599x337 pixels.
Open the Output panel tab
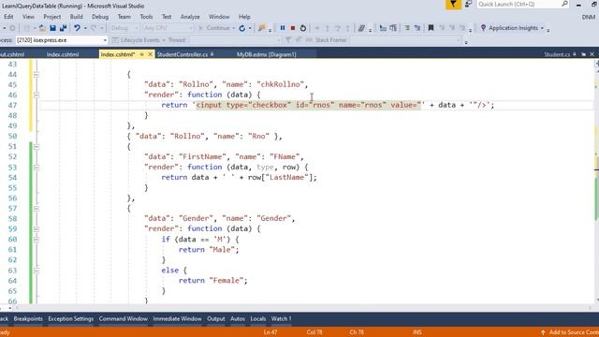pos(216,318)
